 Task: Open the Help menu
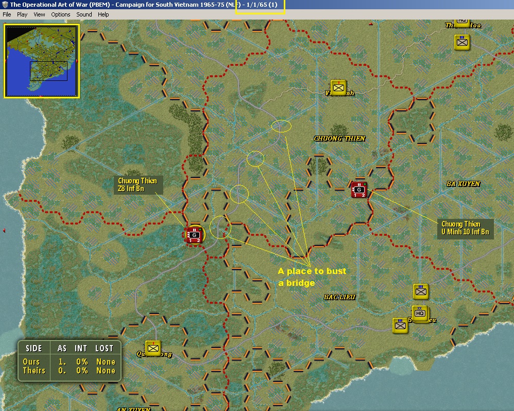103,14
